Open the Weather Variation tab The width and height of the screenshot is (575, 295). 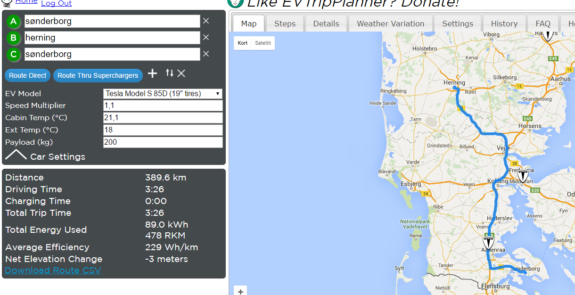tap(390, 24)
